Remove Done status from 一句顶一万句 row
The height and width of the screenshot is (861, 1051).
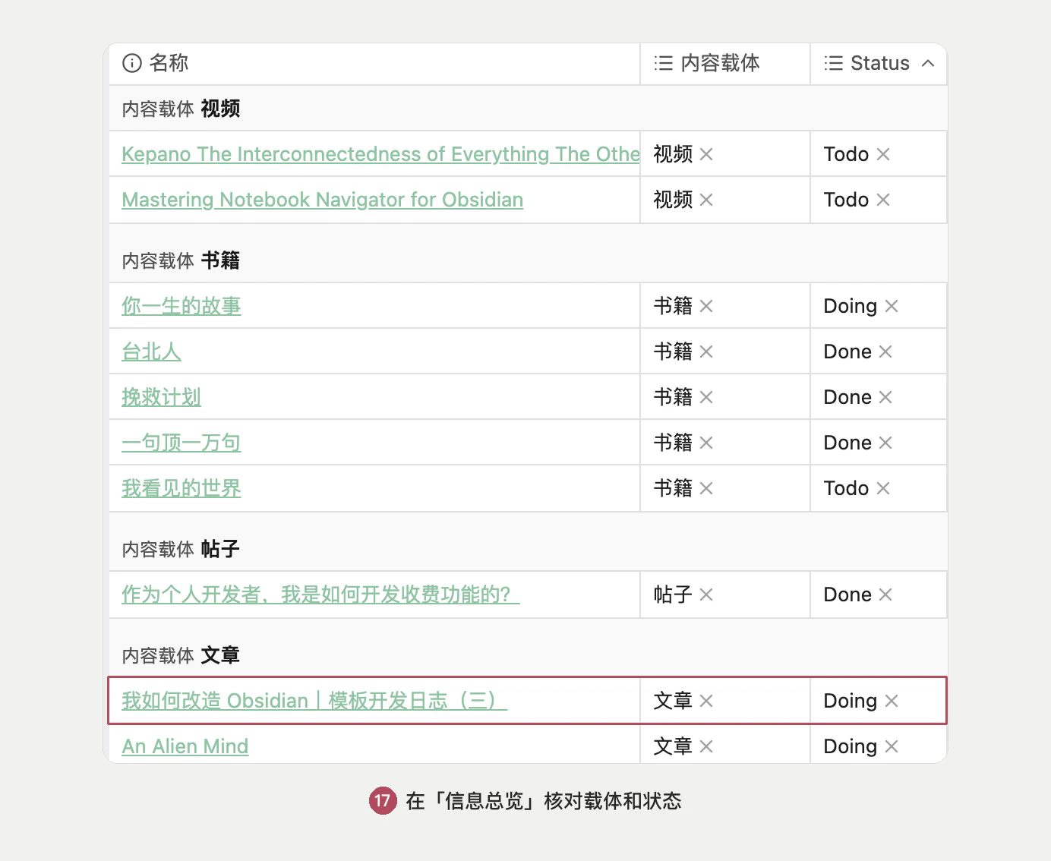(x=885, y=443)
